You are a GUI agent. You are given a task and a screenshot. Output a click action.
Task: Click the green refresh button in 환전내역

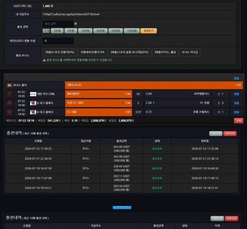tap(217, 218)
